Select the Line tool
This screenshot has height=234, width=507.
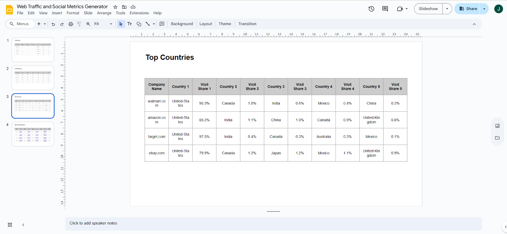[x=148, y=24]
